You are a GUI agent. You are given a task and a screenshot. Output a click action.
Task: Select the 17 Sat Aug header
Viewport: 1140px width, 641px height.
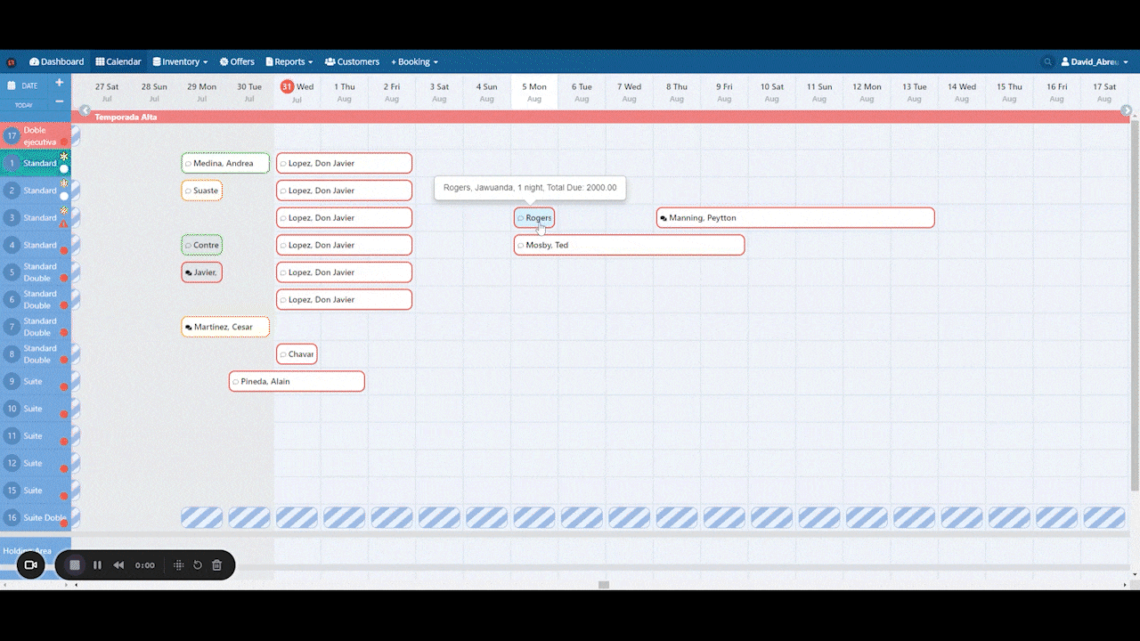point(1104,92)
